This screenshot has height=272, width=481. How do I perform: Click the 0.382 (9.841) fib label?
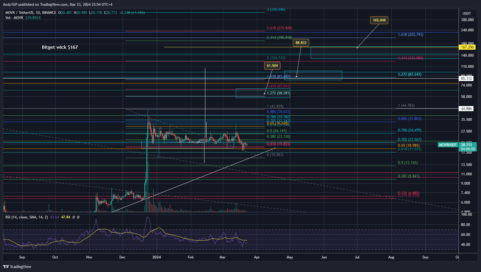click(409, 176)
